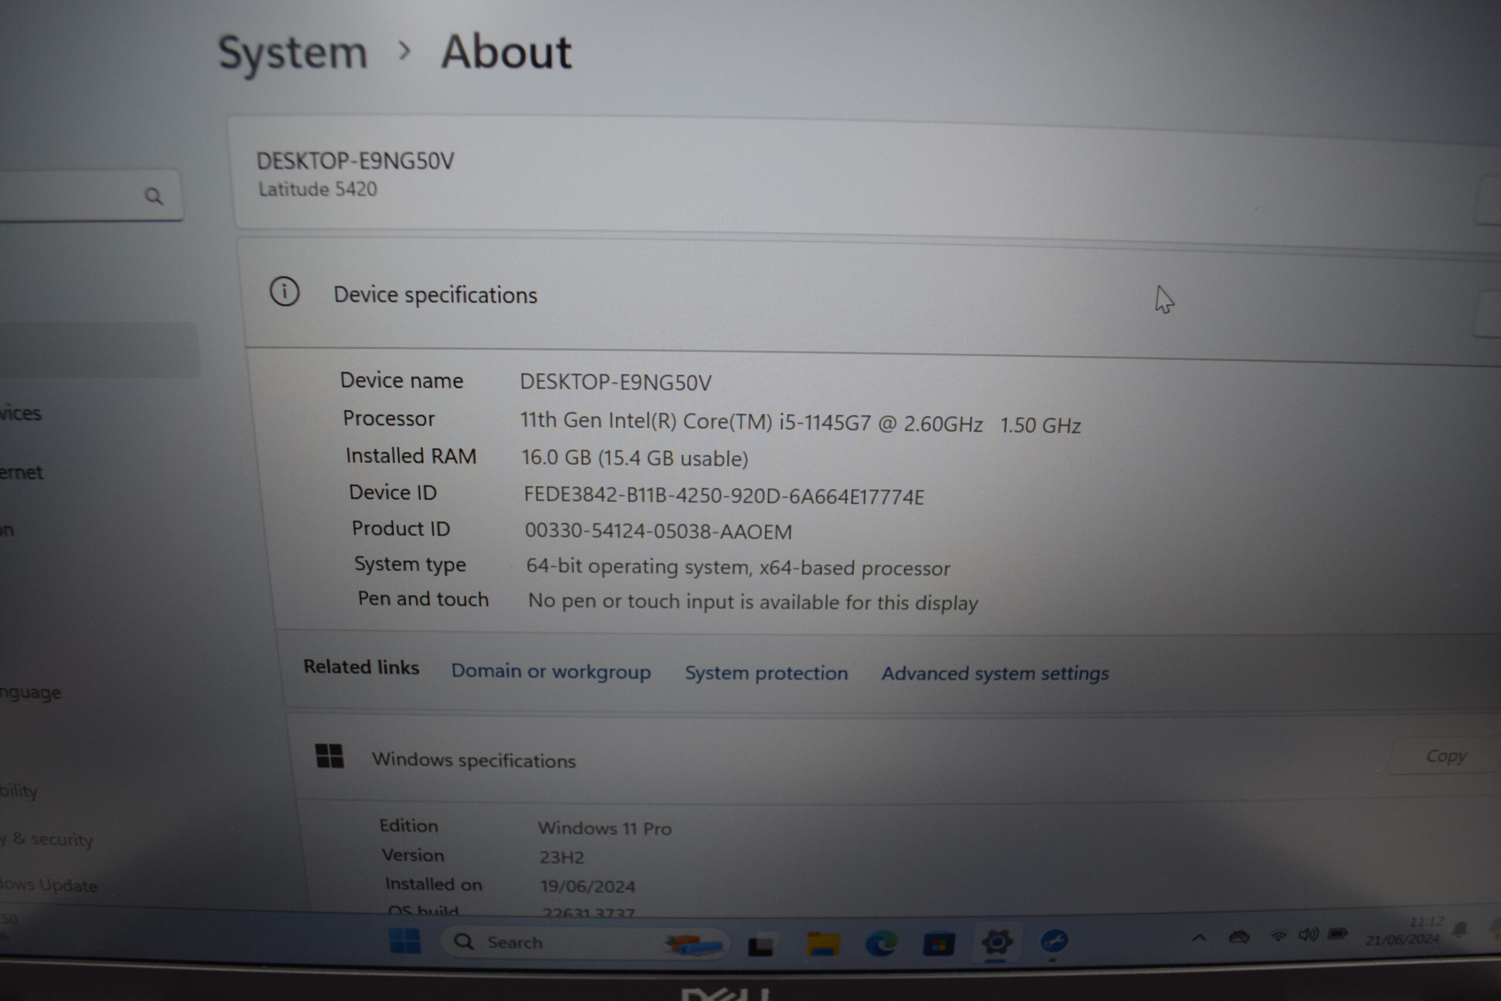Open the Wi-Fi network tray icon

pos(1278,936)
